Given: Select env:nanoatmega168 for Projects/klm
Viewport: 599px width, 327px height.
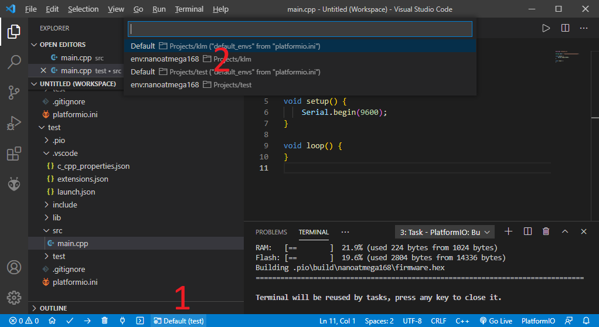Looking at the screenshot, I should tap(300, 59).
